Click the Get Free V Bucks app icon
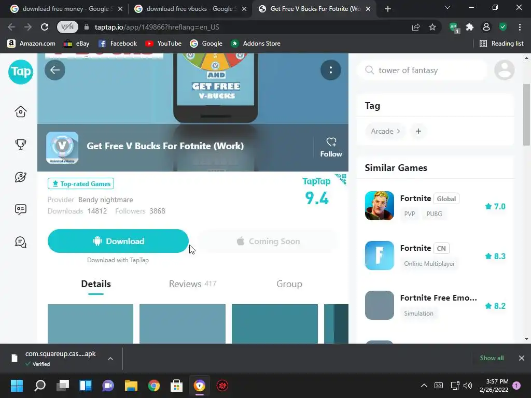The height and width of the screenshot is (398, 531). (x=62, y=148)
